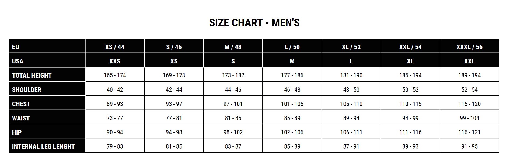Click the XL / 52 EU header
Viewport: 506px width, 158px height.
[351, 47]
